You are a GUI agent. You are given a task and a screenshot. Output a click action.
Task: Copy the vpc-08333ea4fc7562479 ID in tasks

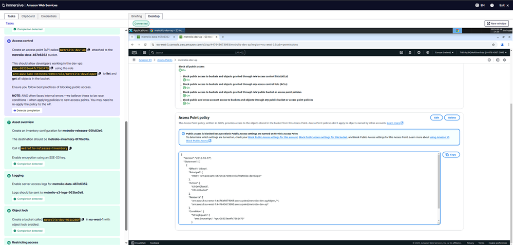pos(52,68)
